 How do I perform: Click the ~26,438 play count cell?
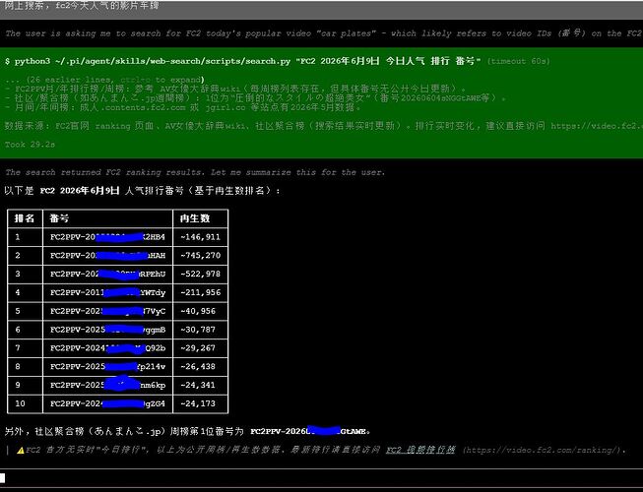(201, 366)
